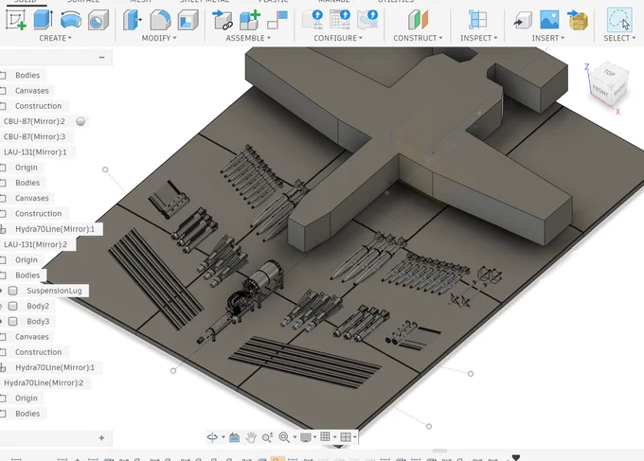Activate component CBU-87(Mirror):2 radio button
Image resolution: width=644 pixels, height=461 pixels.
pyautogui.click(x=80, y=121)
